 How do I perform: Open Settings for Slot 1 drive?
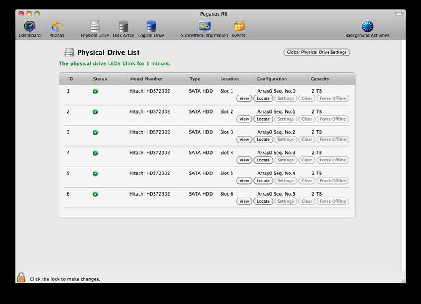(x=286, y=98)
